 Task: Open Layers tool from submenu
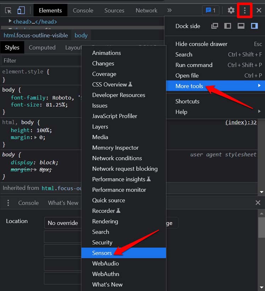coord(124,127)
